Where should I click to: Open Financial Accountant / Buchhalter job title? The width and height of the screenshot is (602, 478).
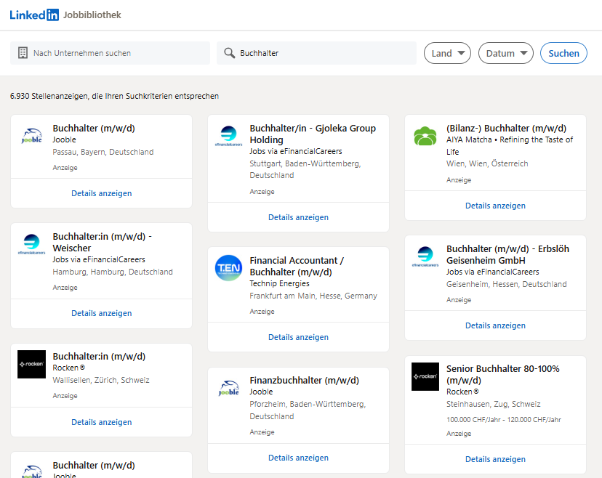[x=297, y=266]
